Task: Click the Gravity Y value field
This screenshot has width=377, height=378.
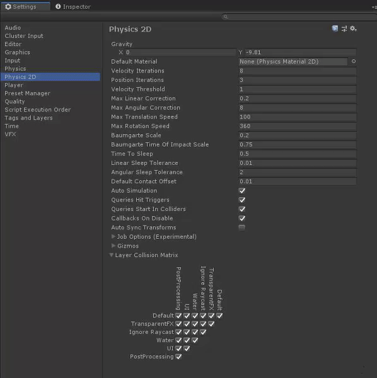Action: 301,52
